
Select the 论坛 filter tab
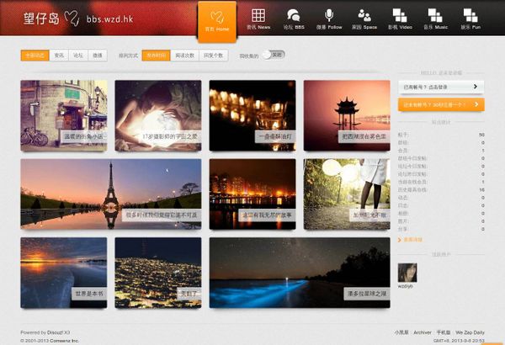pyautogui.click(x=78, y=56)
